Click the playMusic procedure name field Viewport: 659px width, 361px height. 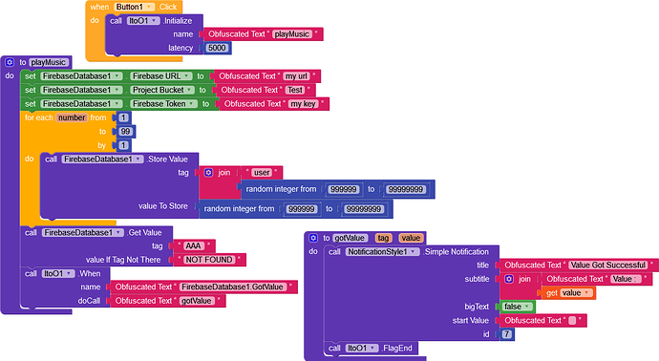(x=49, y=62)
